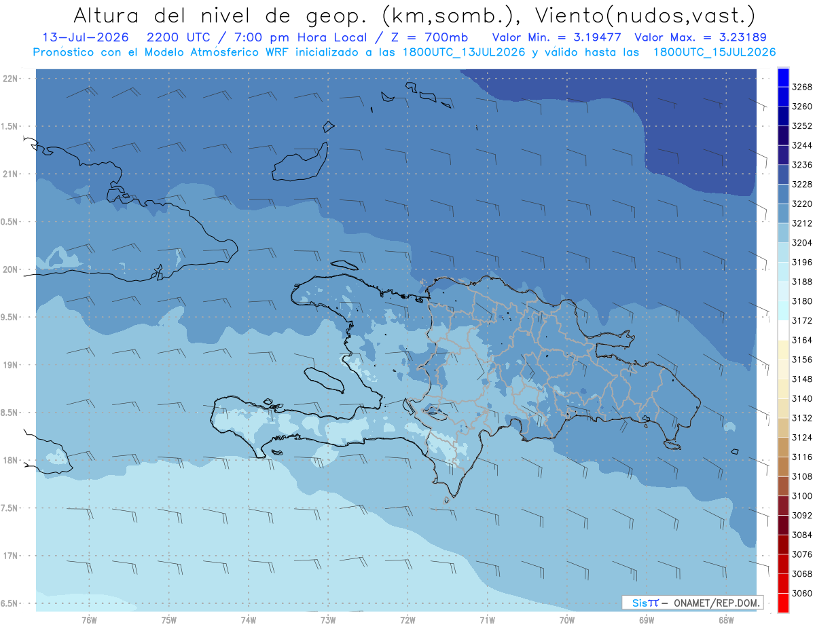Click the '6.5N' latitude tick label
Image resolution: width=815 pixels, height=629 pixels.
coord(10,603)
